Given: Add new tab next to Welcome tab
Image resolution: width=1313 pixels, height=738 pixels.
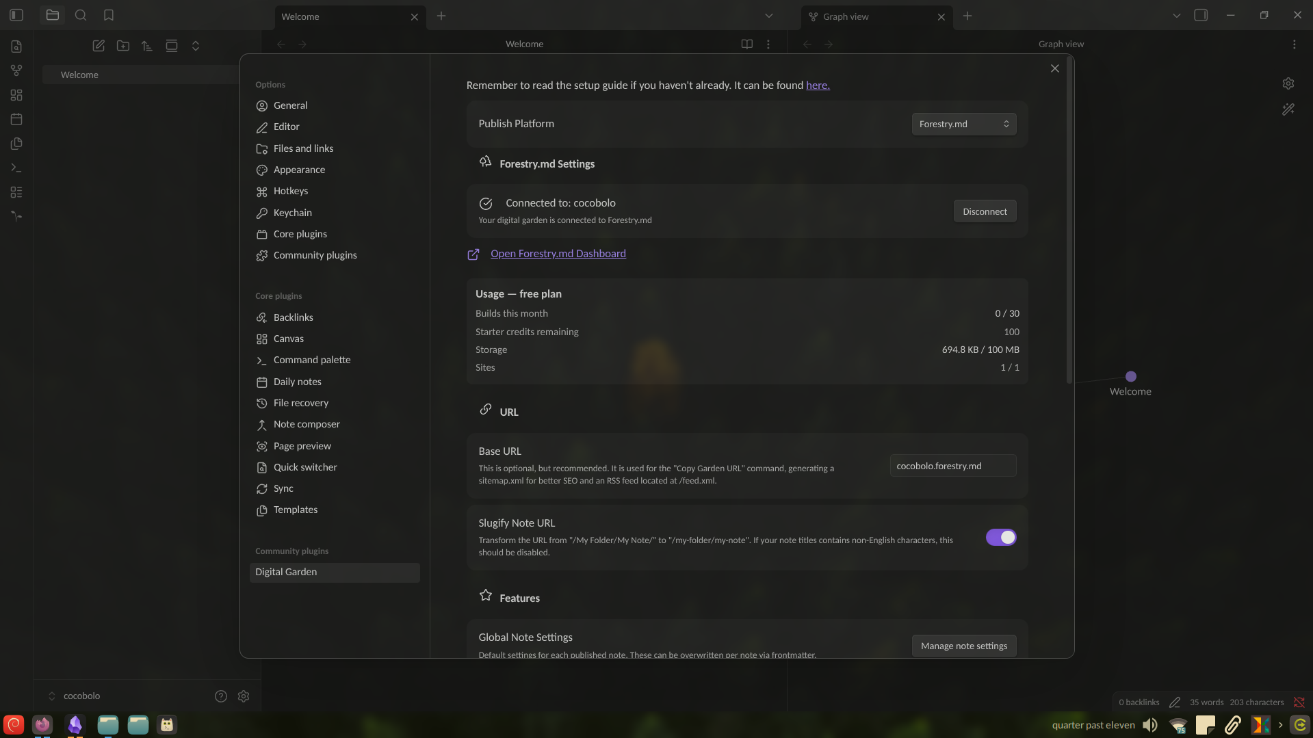Looking at the screenshot, I should [x=441, y=16].
